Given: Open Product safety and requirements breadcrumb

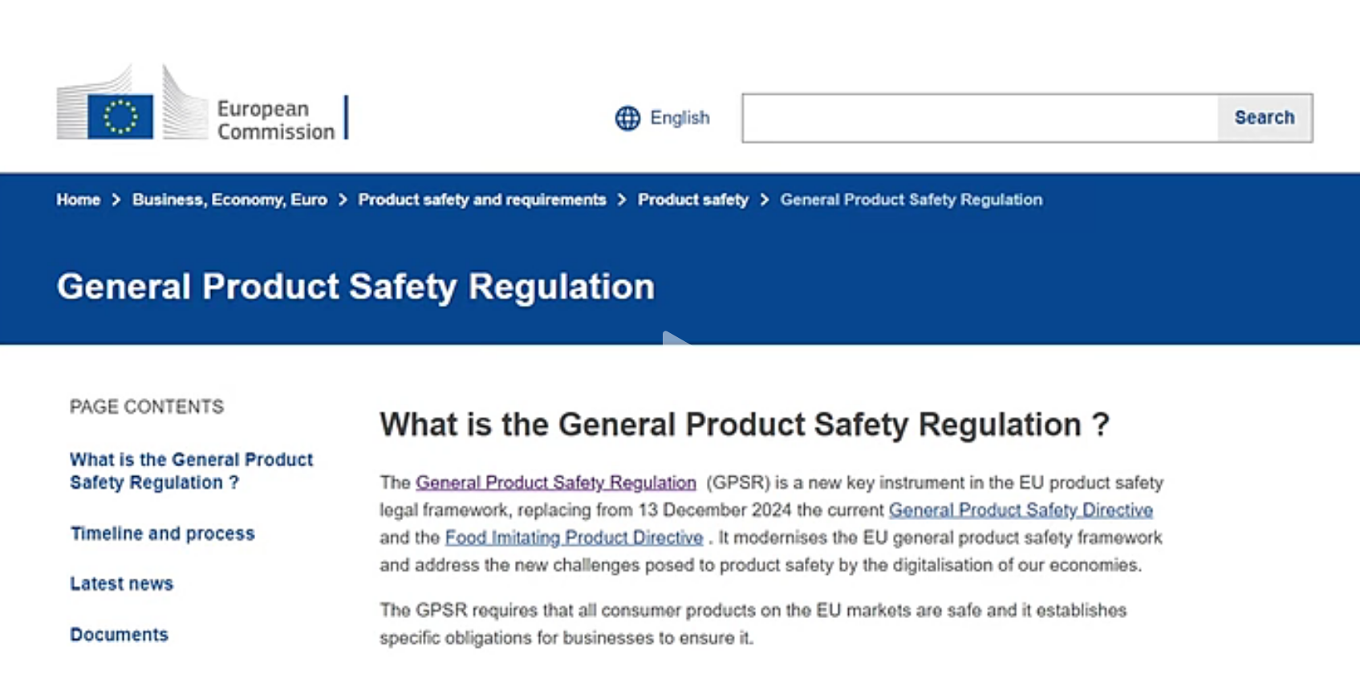Looking at the screenshot, I should click(482, 200).
